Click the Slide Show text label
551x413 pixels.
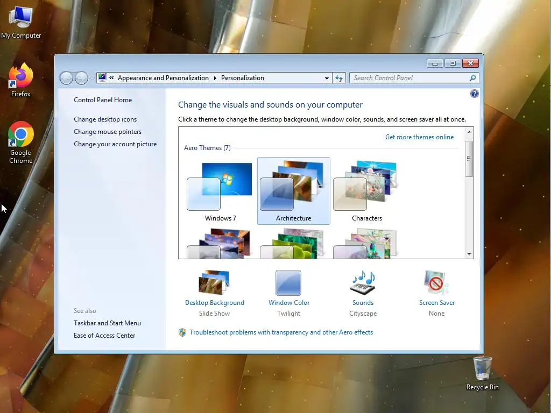point(214,314)
